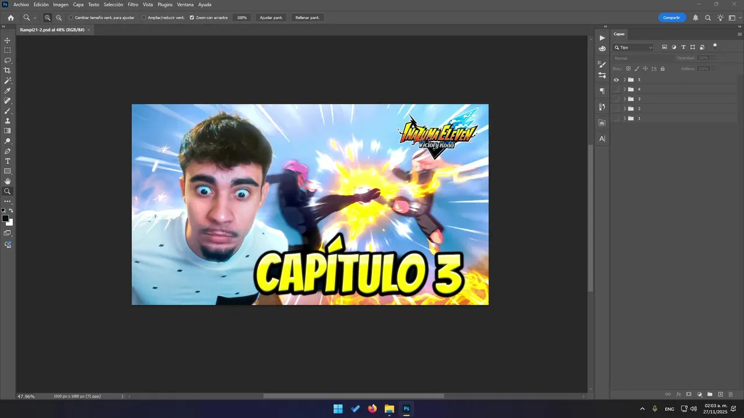Select the Clone Stamp tool
This screenshot has width=744, height=418.
8,121
